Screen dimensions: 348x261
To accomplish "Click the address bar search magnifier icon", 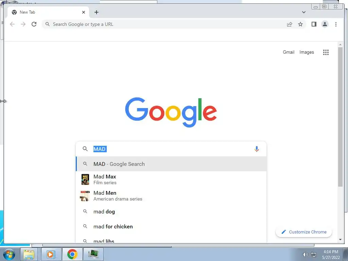I will coord(47,24).
